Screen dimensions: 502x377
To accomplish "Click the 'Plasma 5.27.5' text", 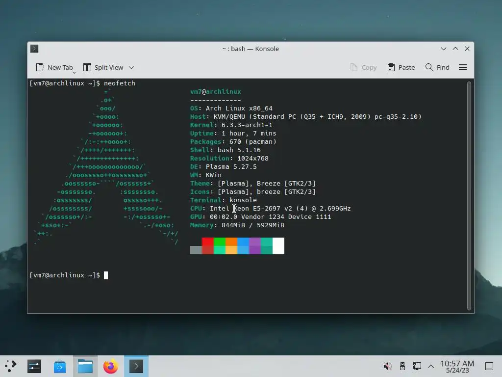I will [231, 167].
